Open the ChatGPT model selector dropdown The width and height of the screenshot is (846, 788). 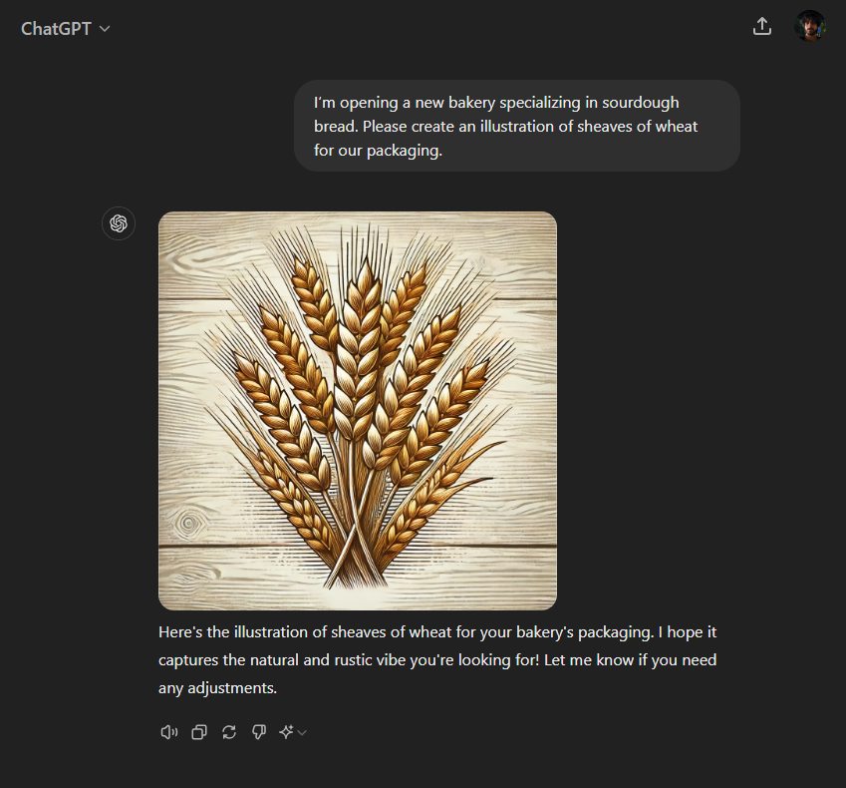tap(66, 29)
